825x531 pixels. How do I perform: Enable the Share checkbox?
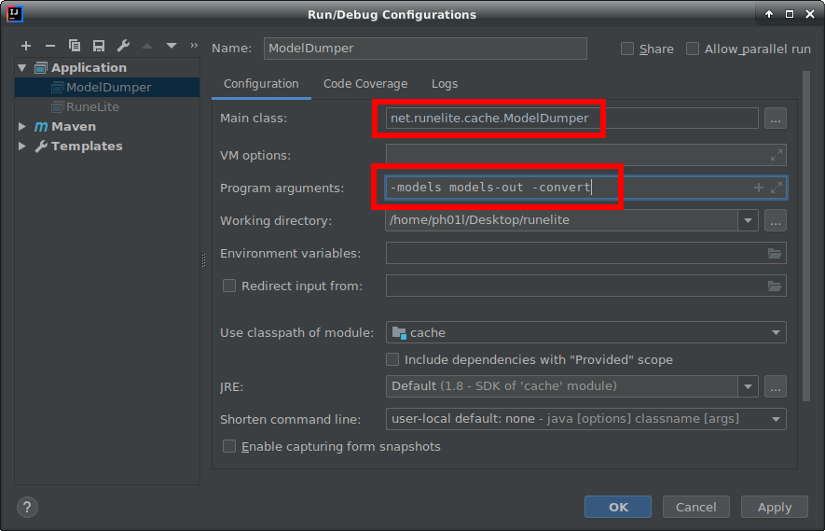pyautogui.click(x=627, y=49)
